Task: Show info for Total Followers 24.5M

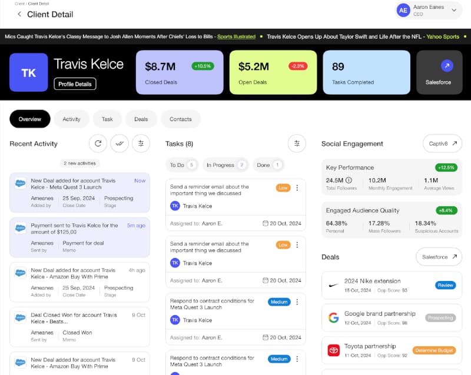Action: tap(349, 180)
